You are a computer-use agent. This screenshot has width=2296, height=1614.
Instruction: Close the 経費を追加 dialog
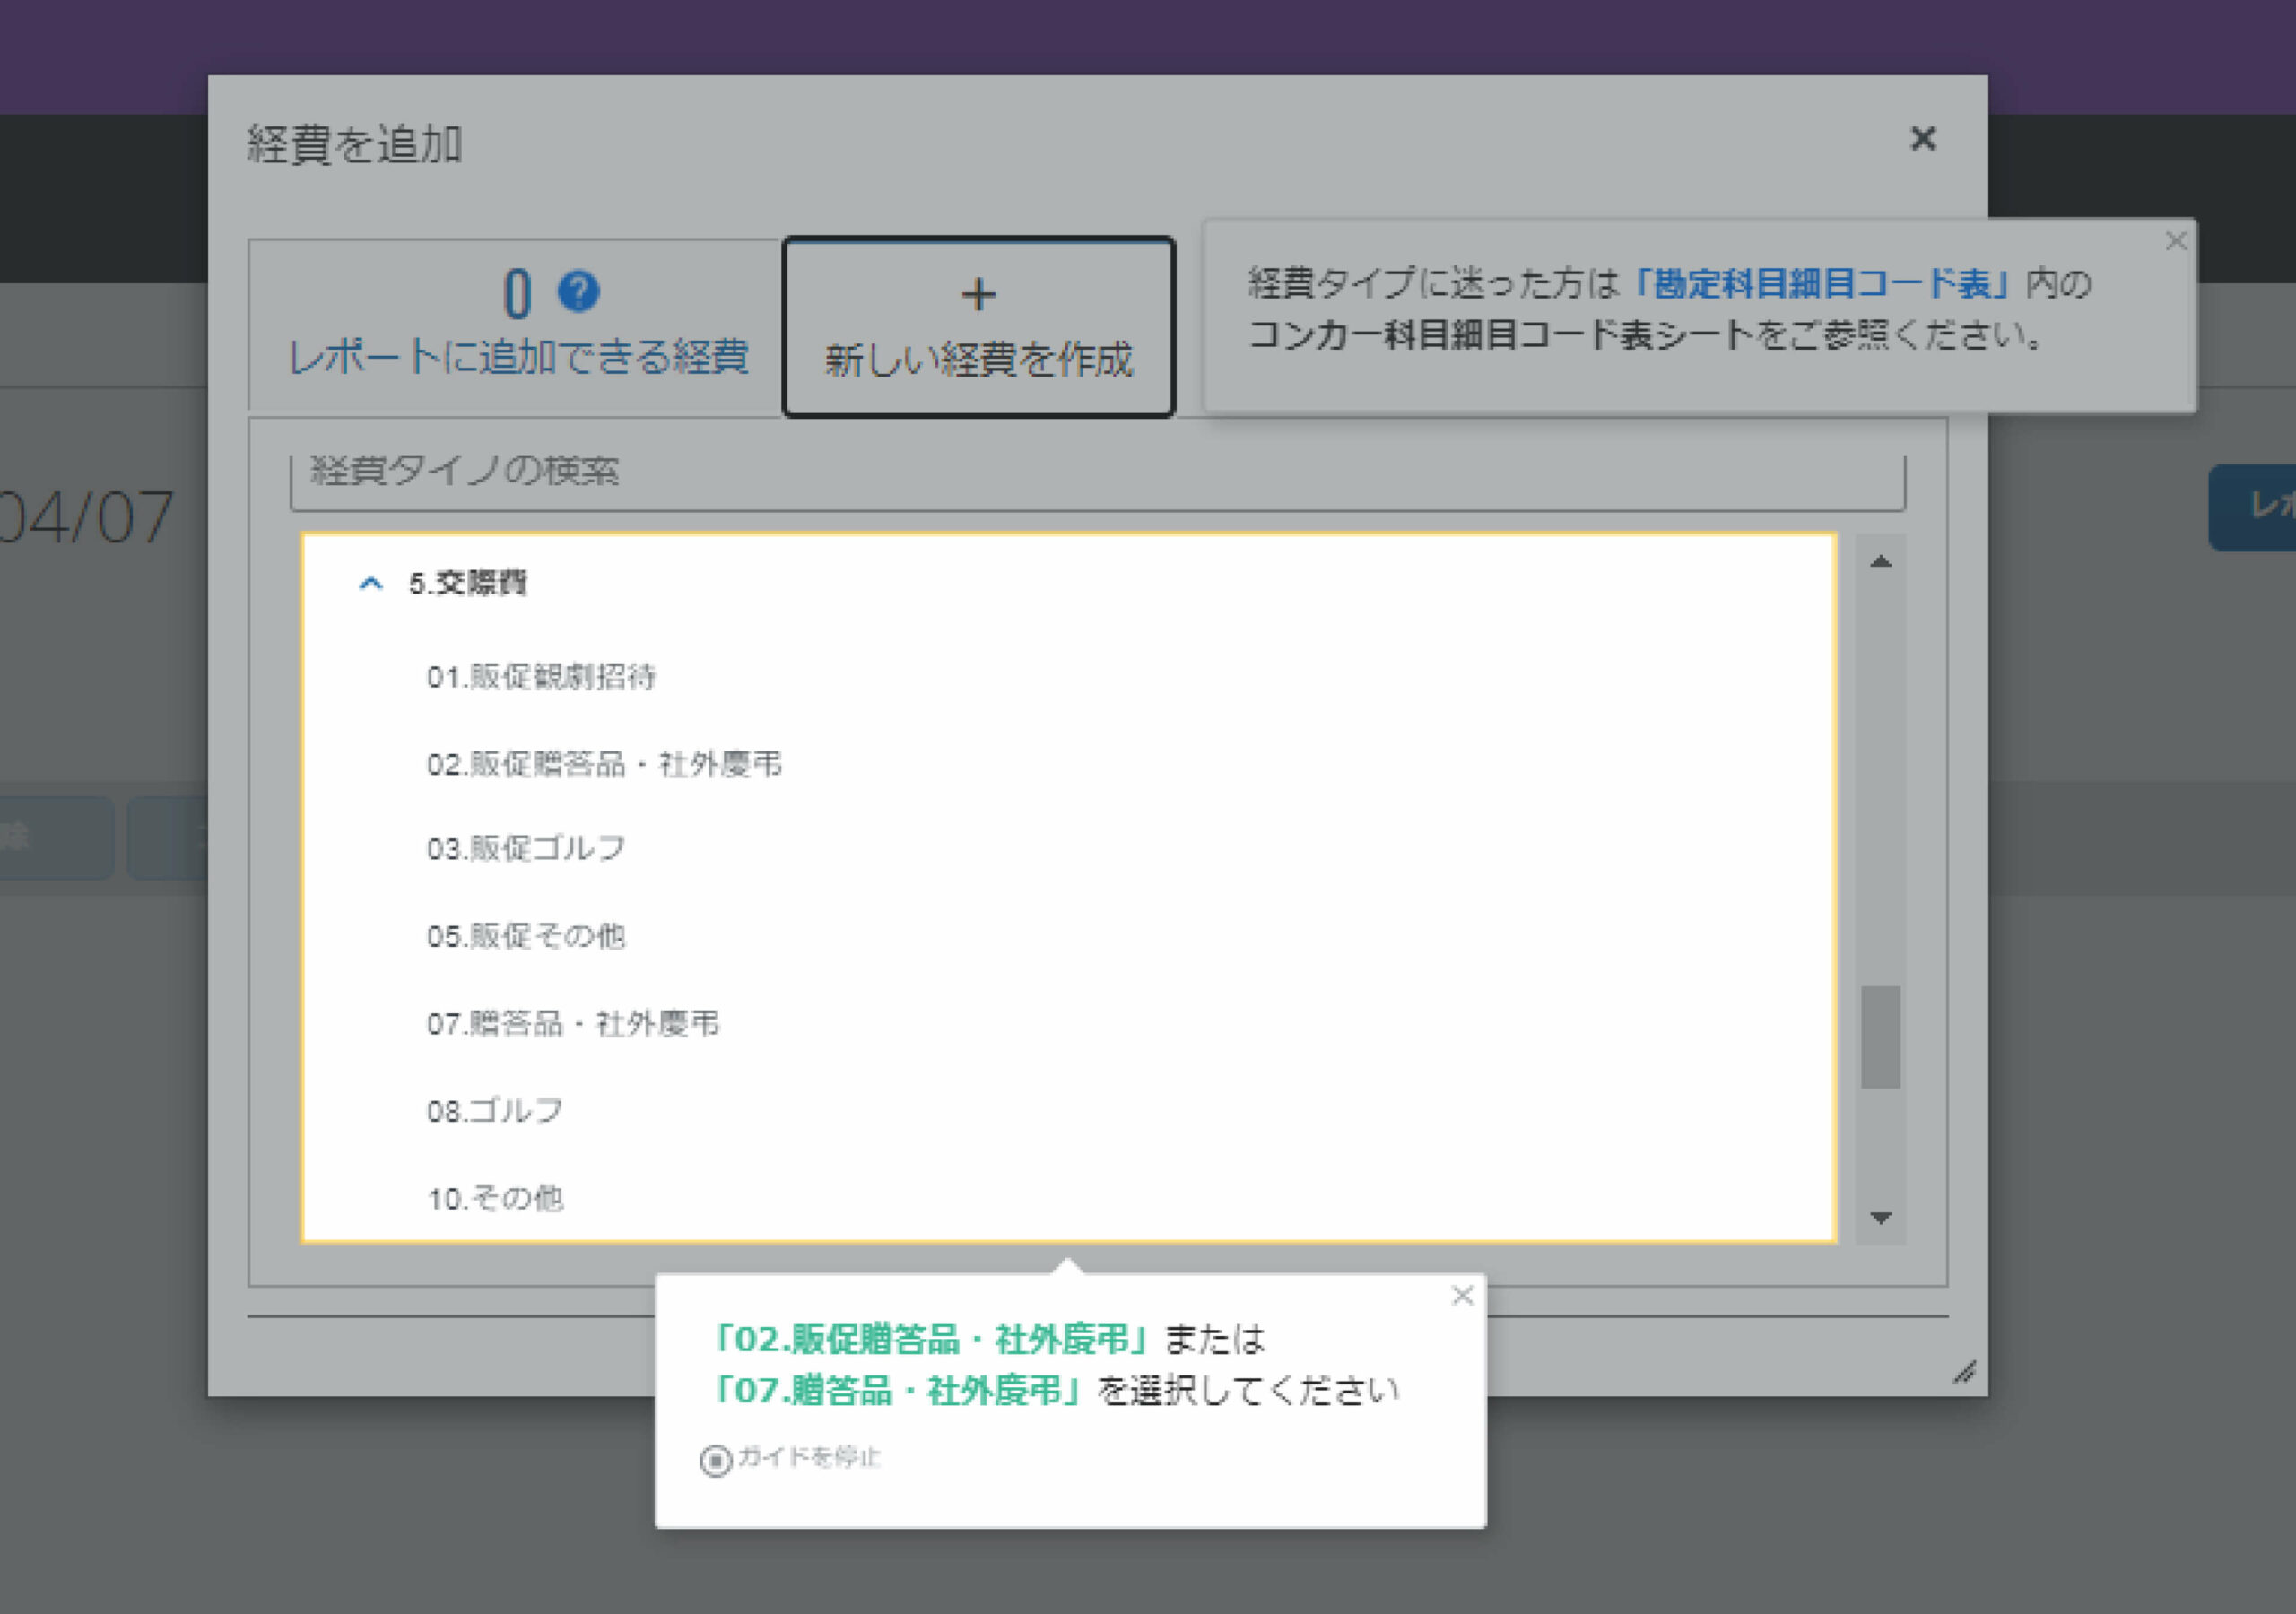tap(1922, 138)
